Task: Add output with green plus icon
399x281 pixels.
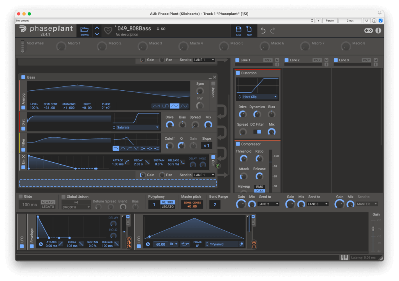Action: [x=218, y=166]
